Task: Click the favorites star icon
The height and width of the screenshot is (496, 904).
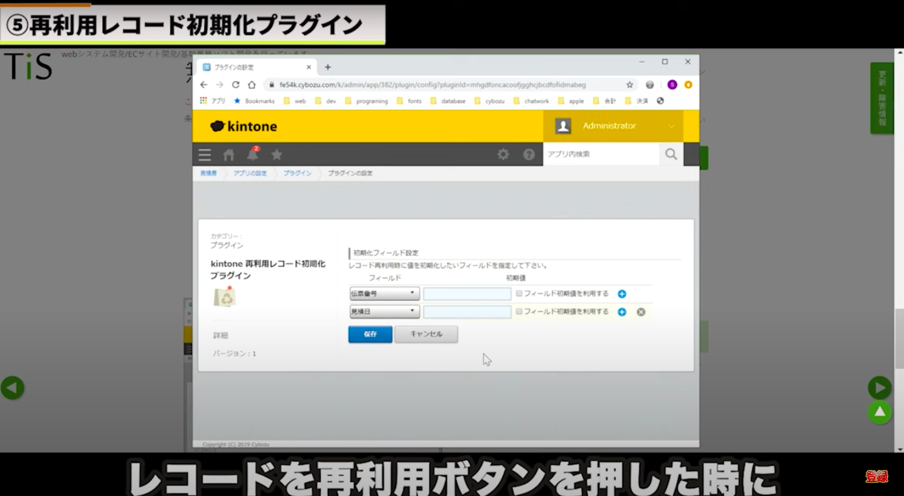Action: click(276, 154)
